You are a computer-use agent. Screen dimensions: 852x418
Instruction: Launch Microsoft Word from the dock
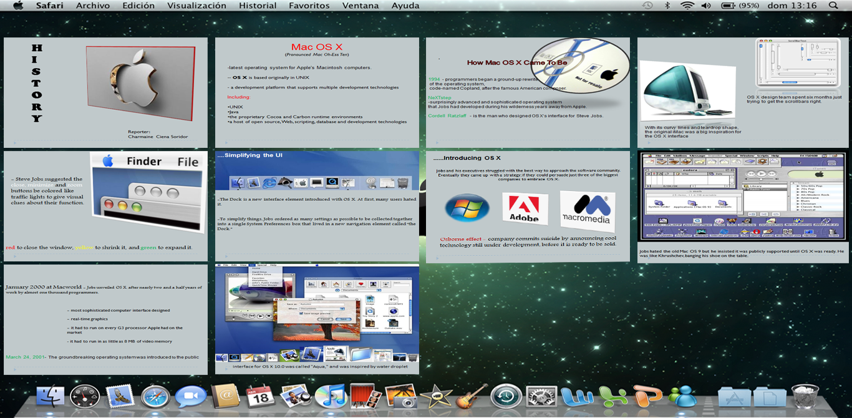pos(577,396)
